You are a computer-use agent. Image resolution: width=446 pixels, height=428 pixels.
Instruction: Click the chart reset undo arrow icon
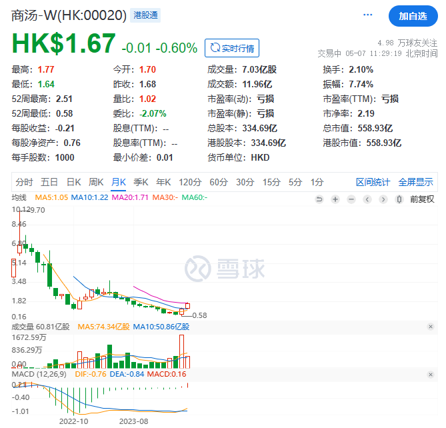point(319,199)
